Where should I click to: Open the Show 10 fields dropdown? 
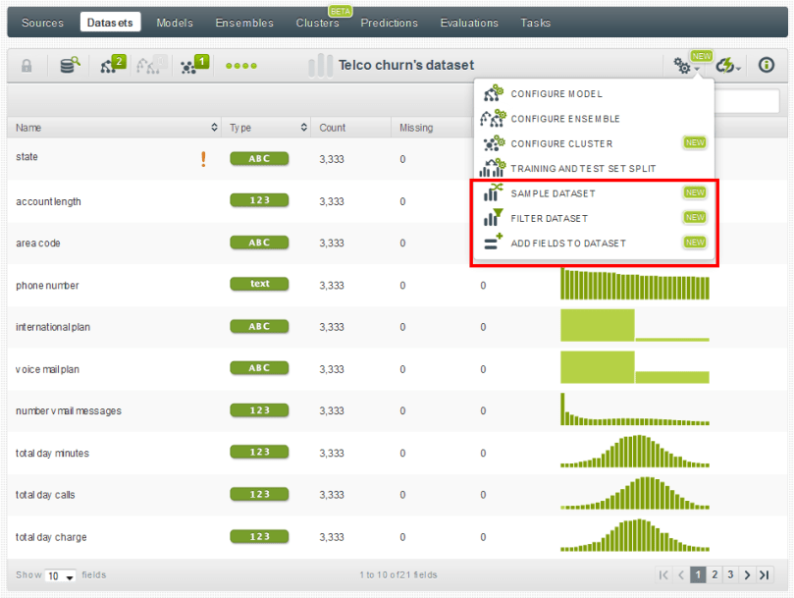[x=60, y=576]
